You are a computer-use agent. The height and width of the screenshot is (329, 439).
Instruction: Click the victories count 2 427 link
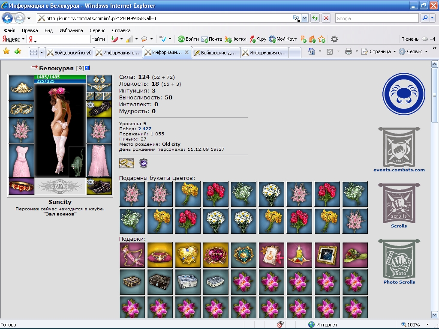(x=144, y=129)
